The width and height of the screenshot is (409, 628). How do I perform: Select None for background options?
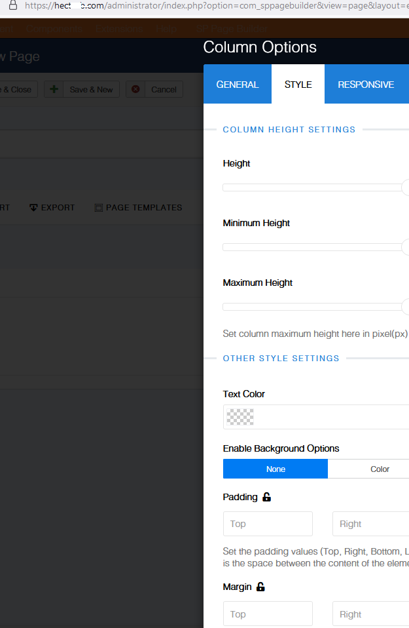point(276,469)
